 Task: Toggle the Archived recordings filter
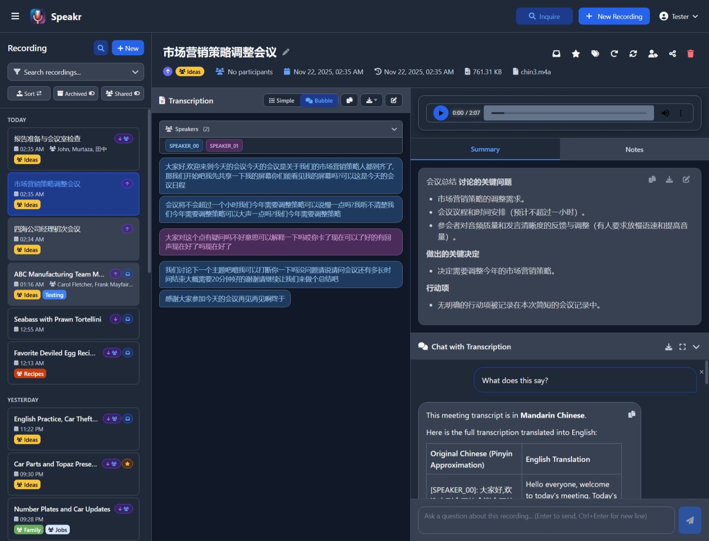tap(76, 94)
